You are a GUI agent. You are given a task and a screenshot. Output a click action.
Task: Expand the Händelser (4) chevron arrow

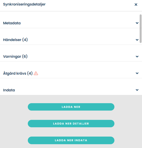click(137, 40)
